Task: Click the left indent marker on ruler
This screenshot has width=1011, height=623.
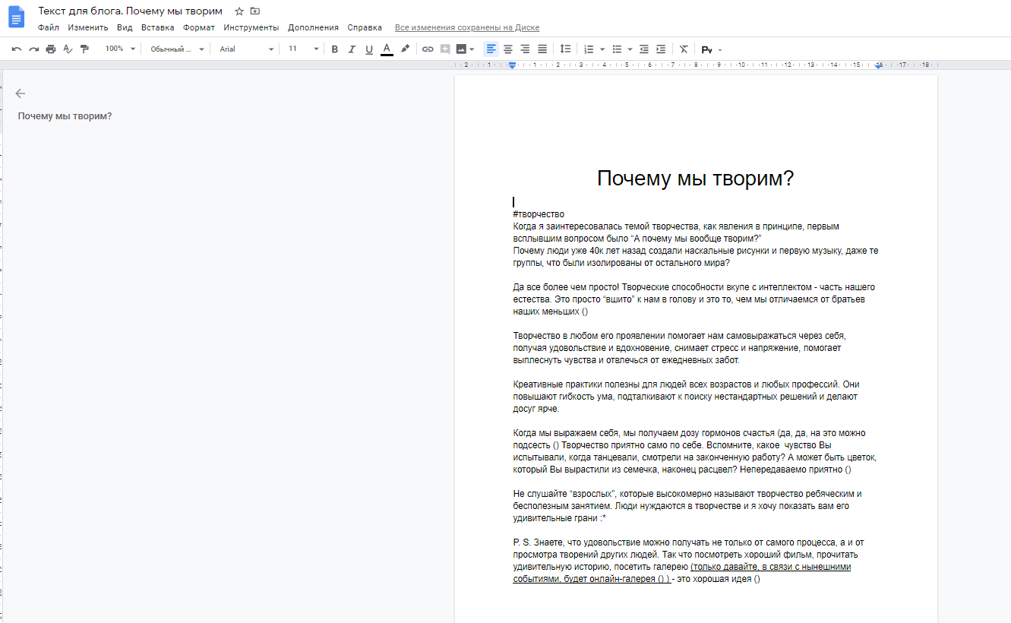Action: (x=513, y=66)
